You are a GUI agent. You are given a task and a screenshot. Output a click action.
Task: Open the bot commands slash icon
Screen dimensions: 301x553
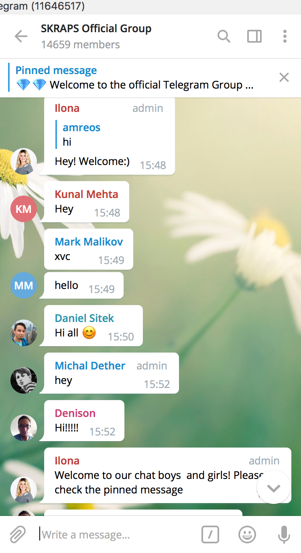point(210,534)
